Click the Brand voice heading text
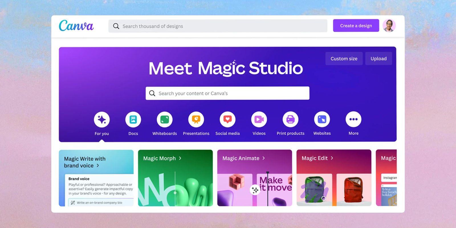 click(x=79, y=179)
